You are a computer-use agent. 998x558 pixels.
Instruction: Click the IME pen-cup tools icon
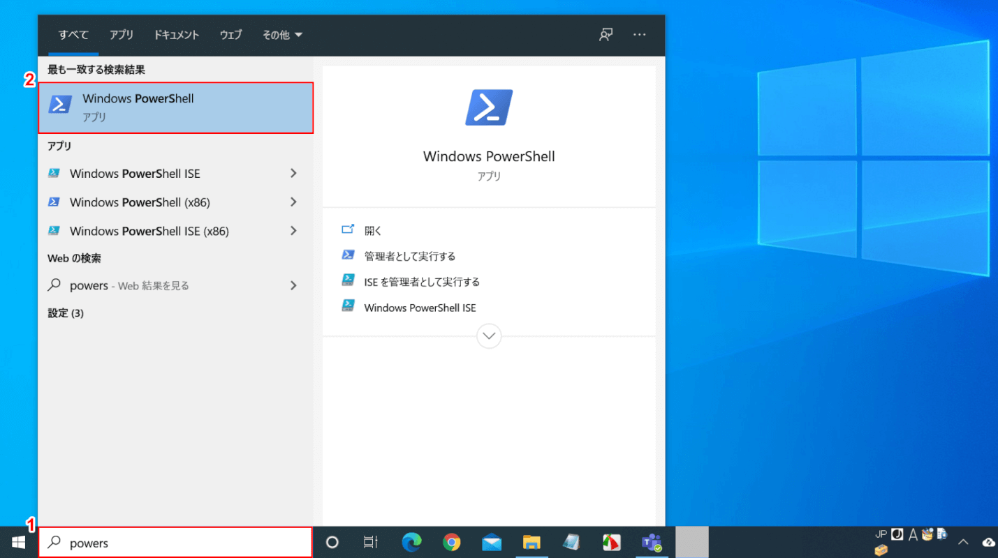[927, 535]
